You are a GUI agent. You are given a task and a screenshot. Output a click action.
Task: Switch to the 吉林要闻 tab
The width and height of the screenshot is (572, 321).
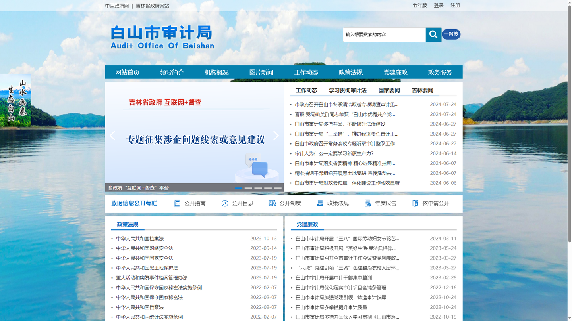[422, 90]
